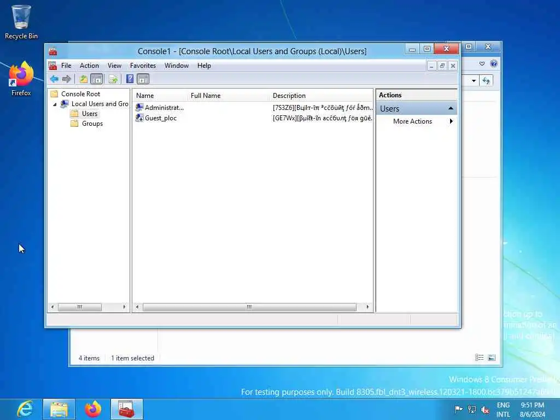Image resolution: width=560 pixels, height=420 pixels.
Task: Click the Administrator account's user icon
Action: 139,107
